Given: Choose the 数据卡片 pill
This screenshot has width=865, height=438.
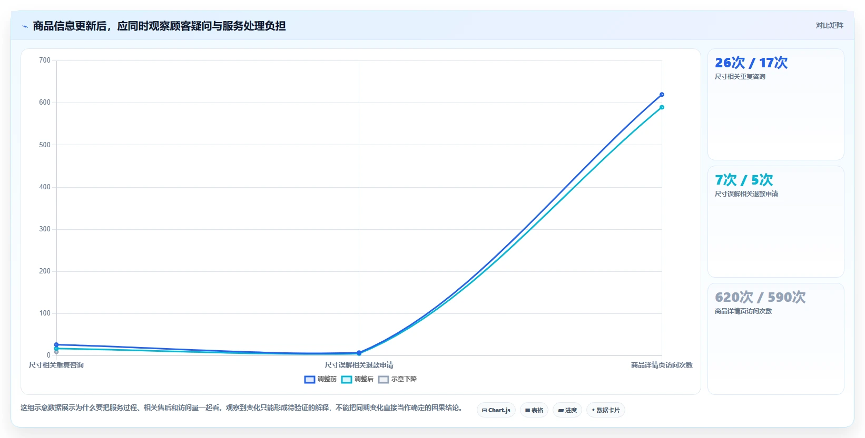Looking at the screenshot, I should click(x=605, y=410).
